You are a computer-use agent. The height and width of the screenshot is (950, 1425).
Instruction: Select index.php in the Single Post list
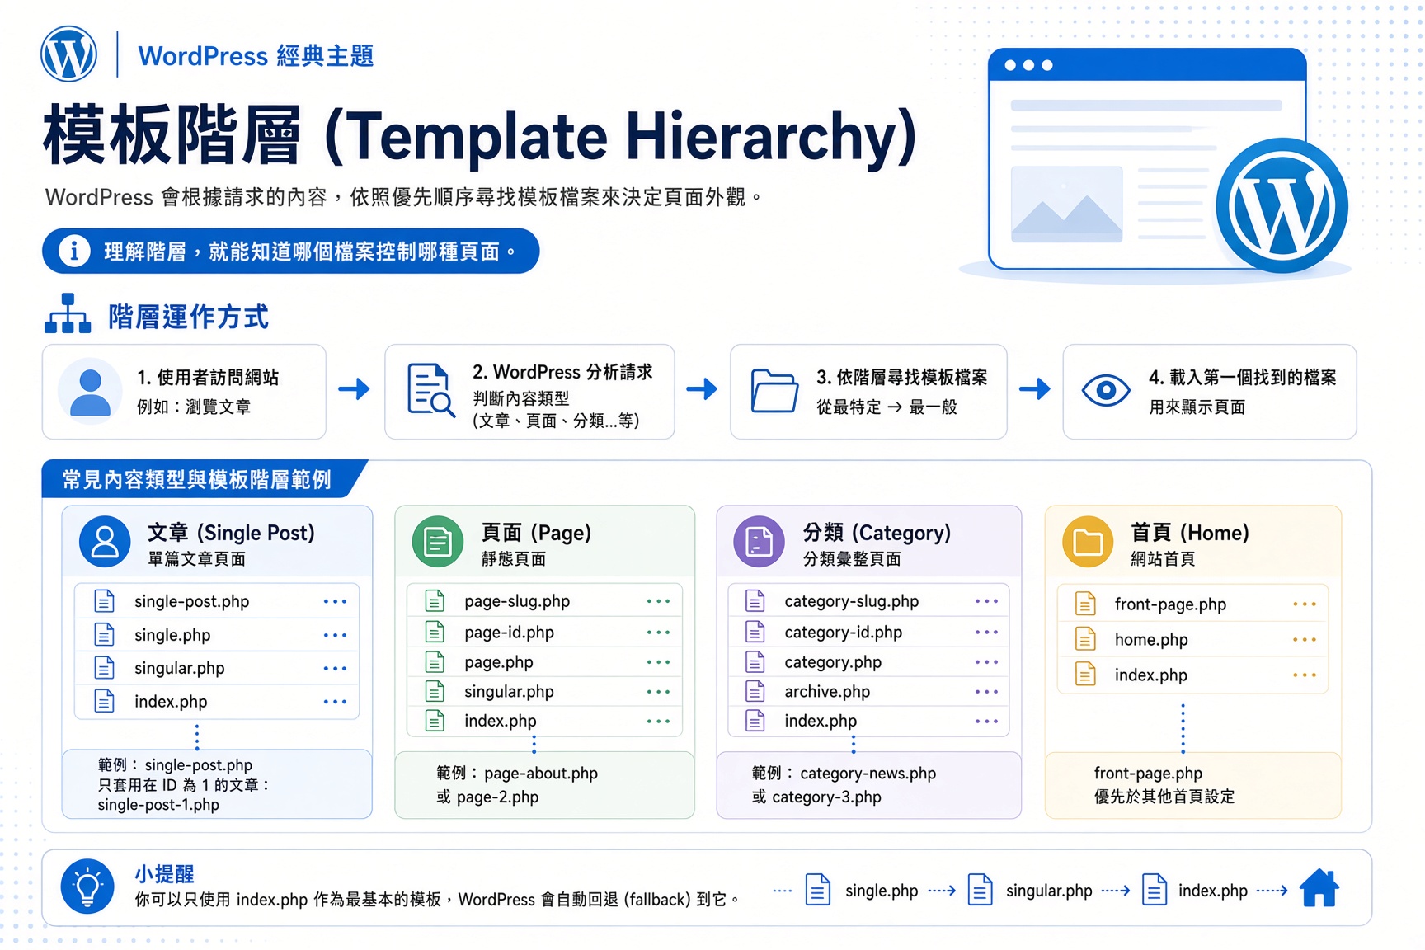tap(171, 702)
